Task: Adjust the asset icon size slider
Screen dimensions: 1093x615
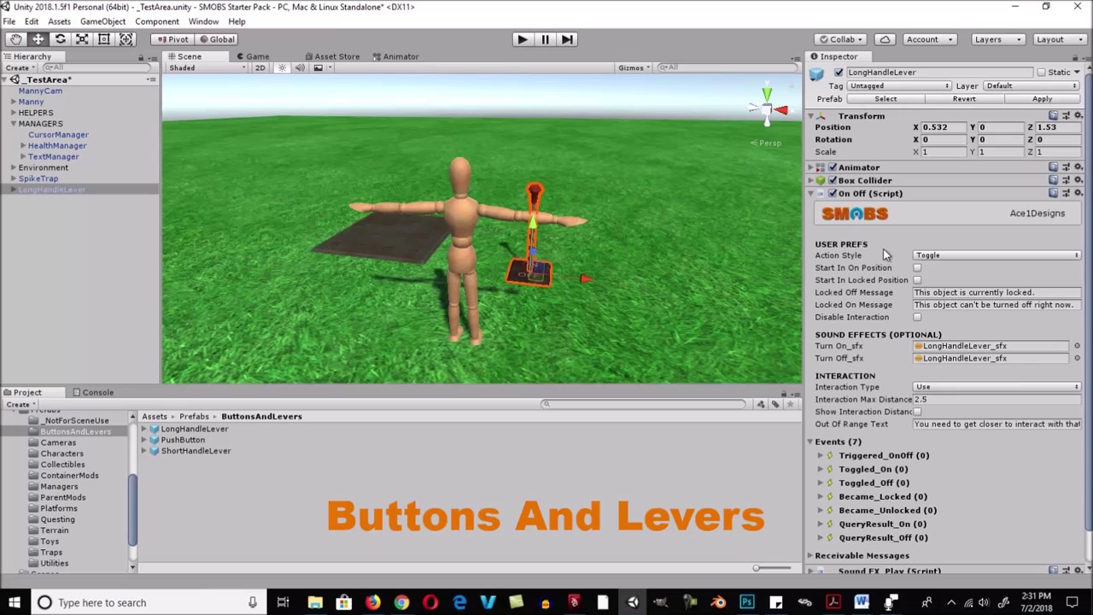Action: click(774, 568)
